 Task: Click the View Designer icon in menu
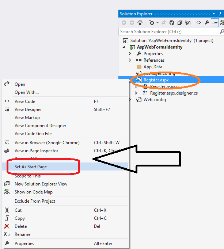(x=7, y=109)
